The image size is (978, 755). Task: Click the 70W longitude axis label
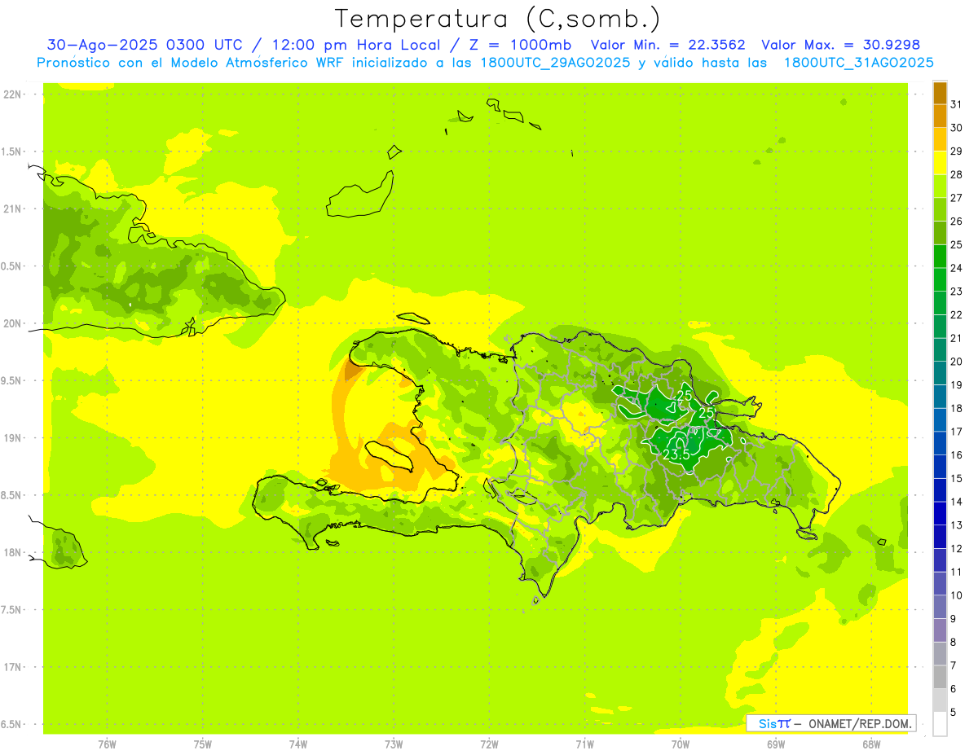point(681,744)
